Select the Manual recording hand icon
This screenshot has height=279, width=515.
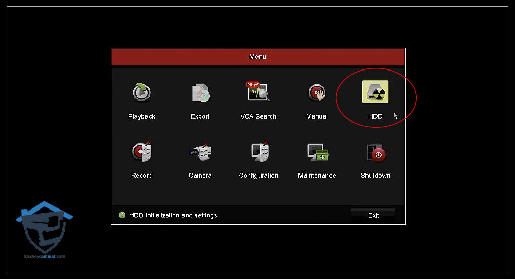point(317,93)
